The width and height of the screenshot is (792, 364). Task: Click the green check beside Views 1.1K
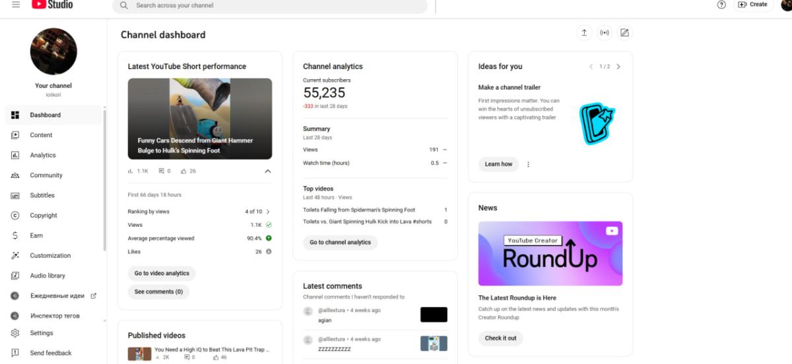point(269,225)
